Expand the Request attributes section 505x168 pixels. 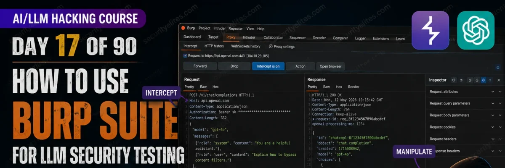[465, 92]
